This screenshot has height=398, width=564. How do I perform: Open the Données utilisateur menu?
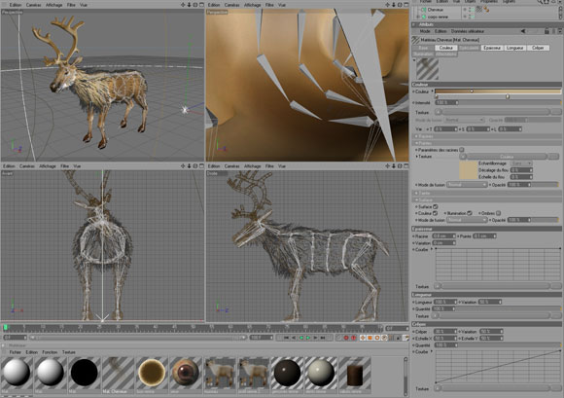point(467,31)
